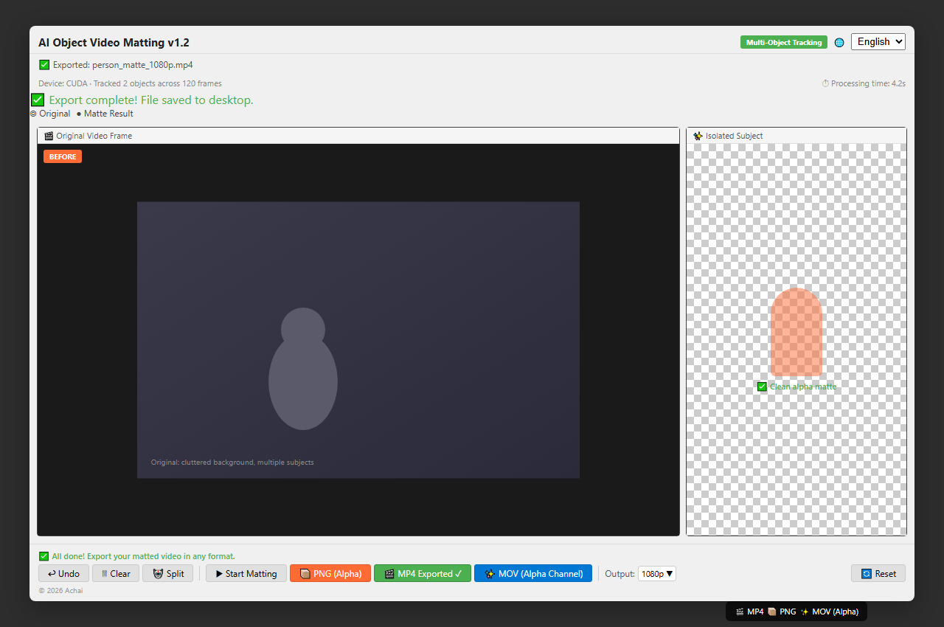Viewport: 944px width, 627px height.
Task: Click the green check beside Exported filename
Action: point(44,65)
